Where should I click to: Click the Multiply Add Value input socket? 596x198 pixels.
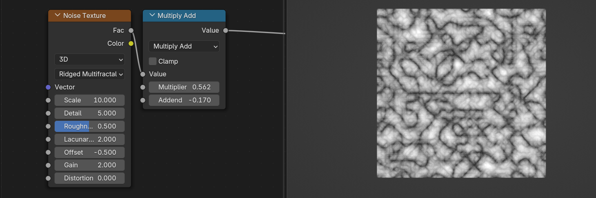pyautogui.click(x=142, y=74)
